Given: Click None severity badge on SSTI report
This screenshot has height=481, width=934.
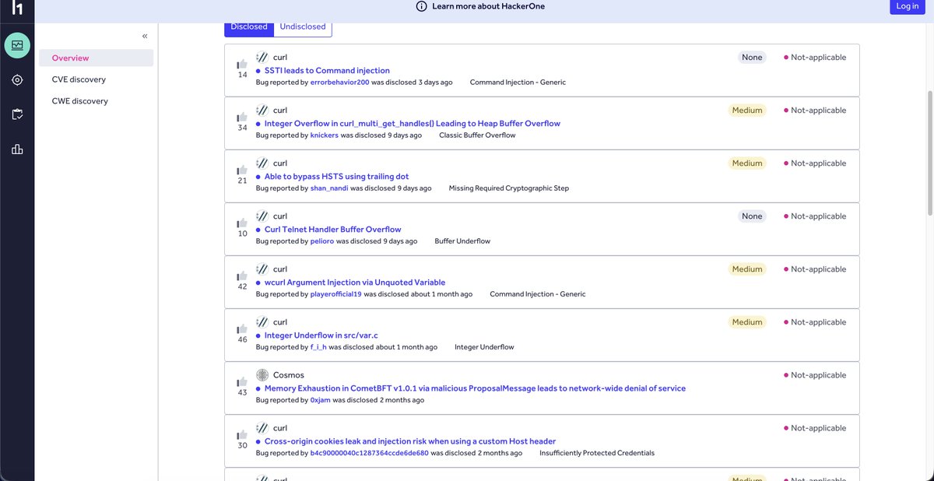Looking at the screenshot, I should tap(752, 58).
